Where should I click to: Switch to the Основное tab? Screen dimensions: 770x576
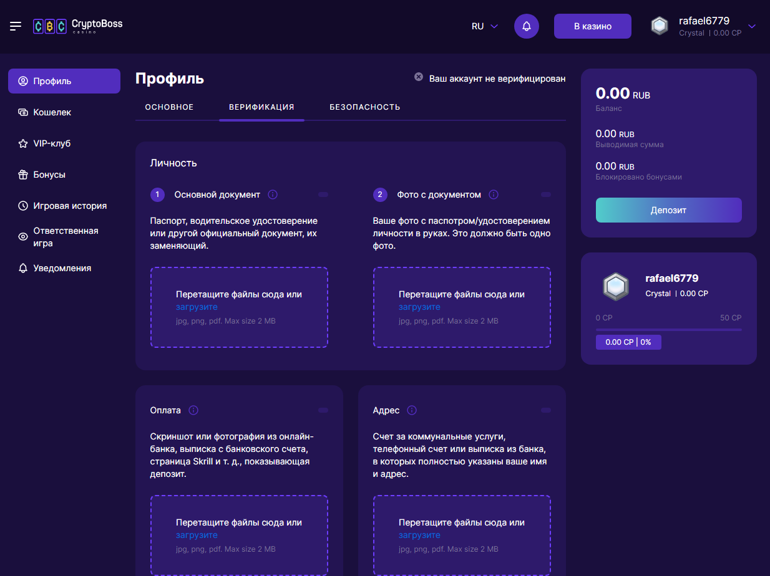click(x=169, y=107)
